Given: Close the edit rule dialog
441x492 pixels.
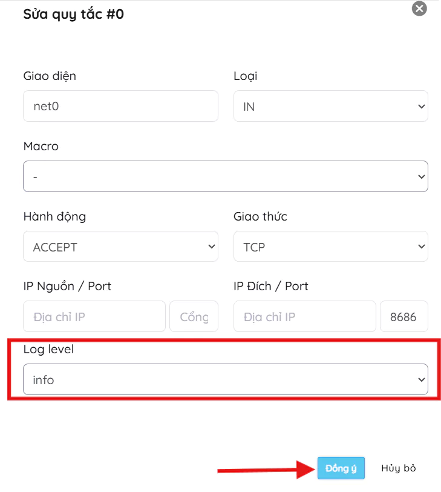Looking at the screenshot, I should tap(419, 8).
